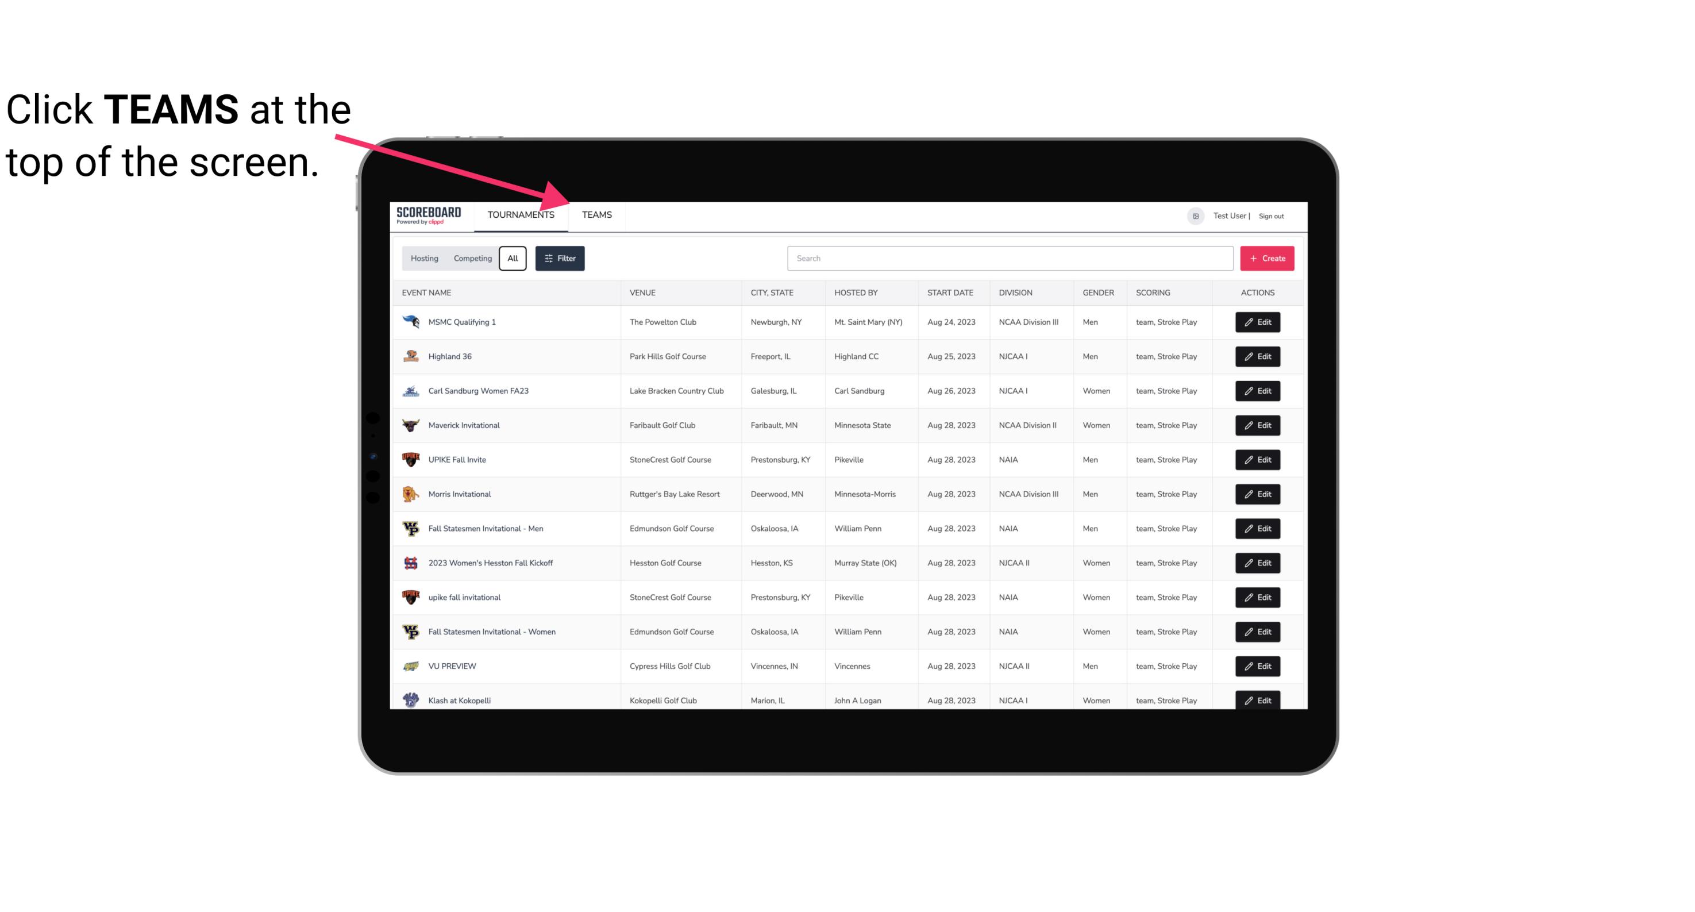The width and height of the screenshot is (1695, 912).
Task: Click the TEAMS navigation tab
Action: (x=595, y=214)
